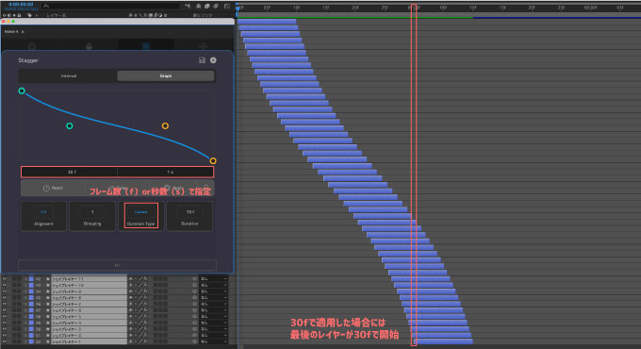Open the parent dropdown of layer 47
The width and height of the screenshot is (641, 349).
coord(213,310)
